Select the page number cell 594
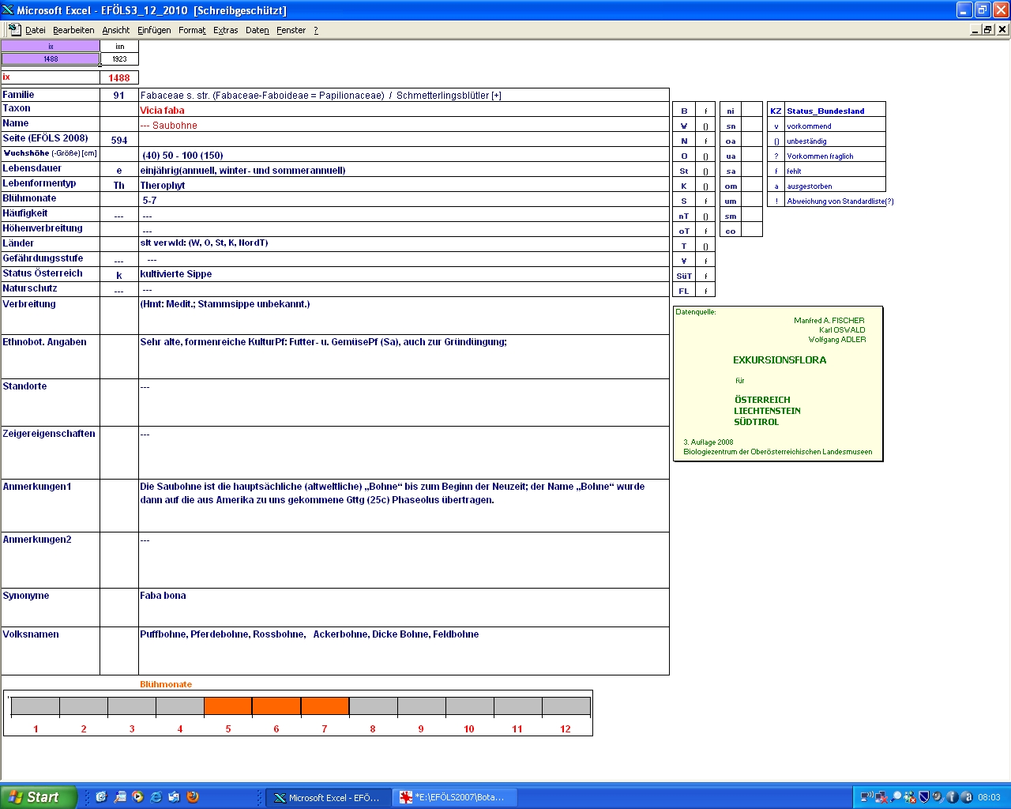The height and width of the screenshot is (809, 1011). click(119, 140)
